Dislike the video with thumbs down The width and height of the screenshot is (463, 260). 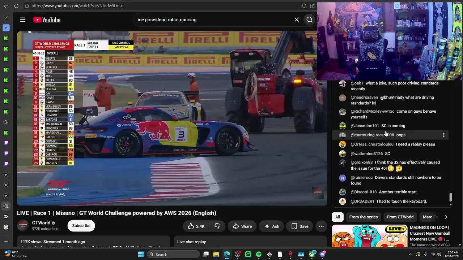pos(217,226)
